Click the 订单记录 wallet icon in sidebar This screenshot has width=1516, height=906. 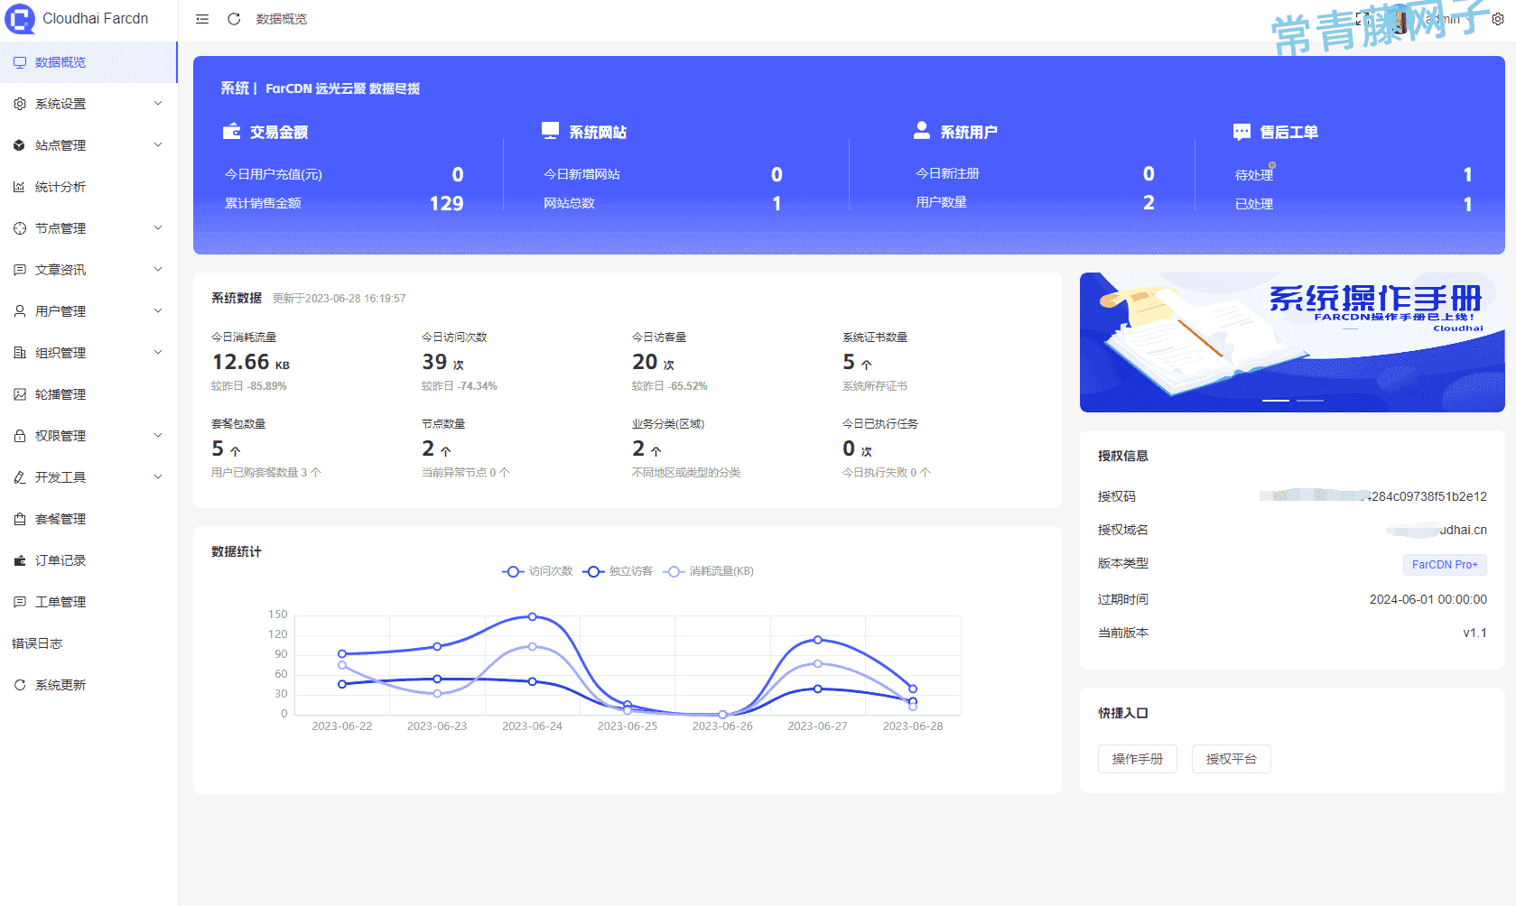(20, 560)
